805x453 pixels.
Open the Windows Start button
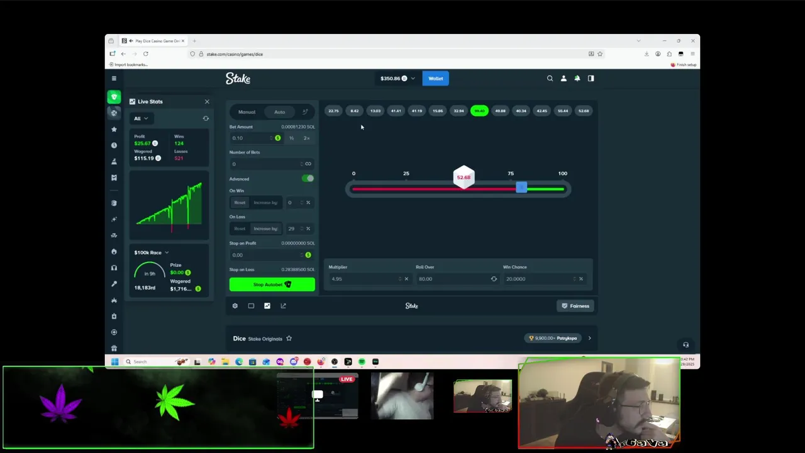(x=114, y=362)
